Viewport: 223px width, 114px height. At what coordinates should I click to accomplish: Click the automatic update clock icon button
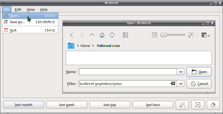(x=213, y=105)
